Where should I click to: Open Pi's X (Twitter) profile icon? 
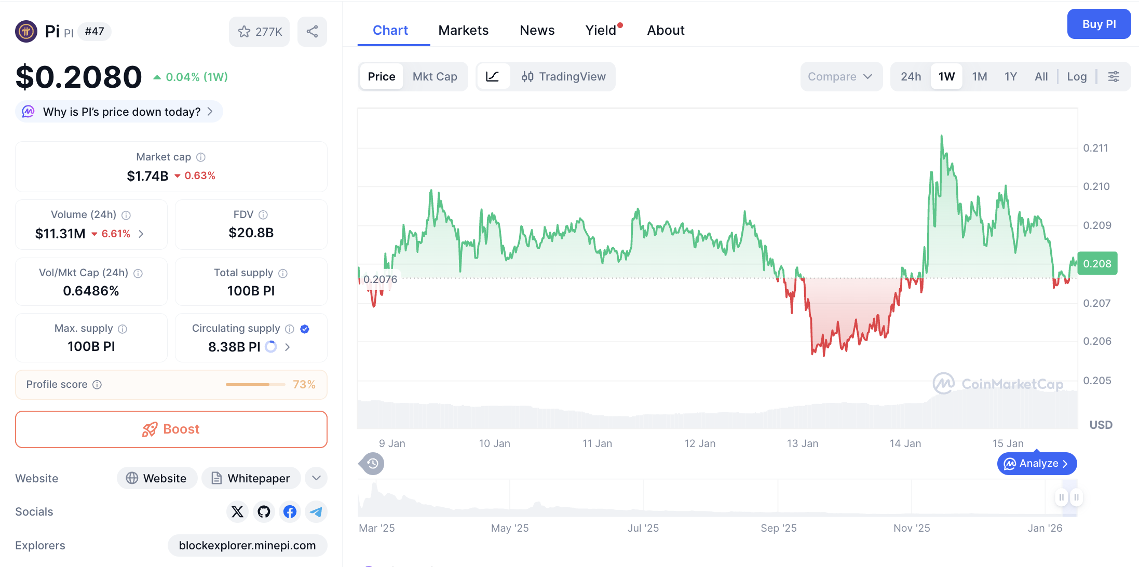[x=237, y=511]
